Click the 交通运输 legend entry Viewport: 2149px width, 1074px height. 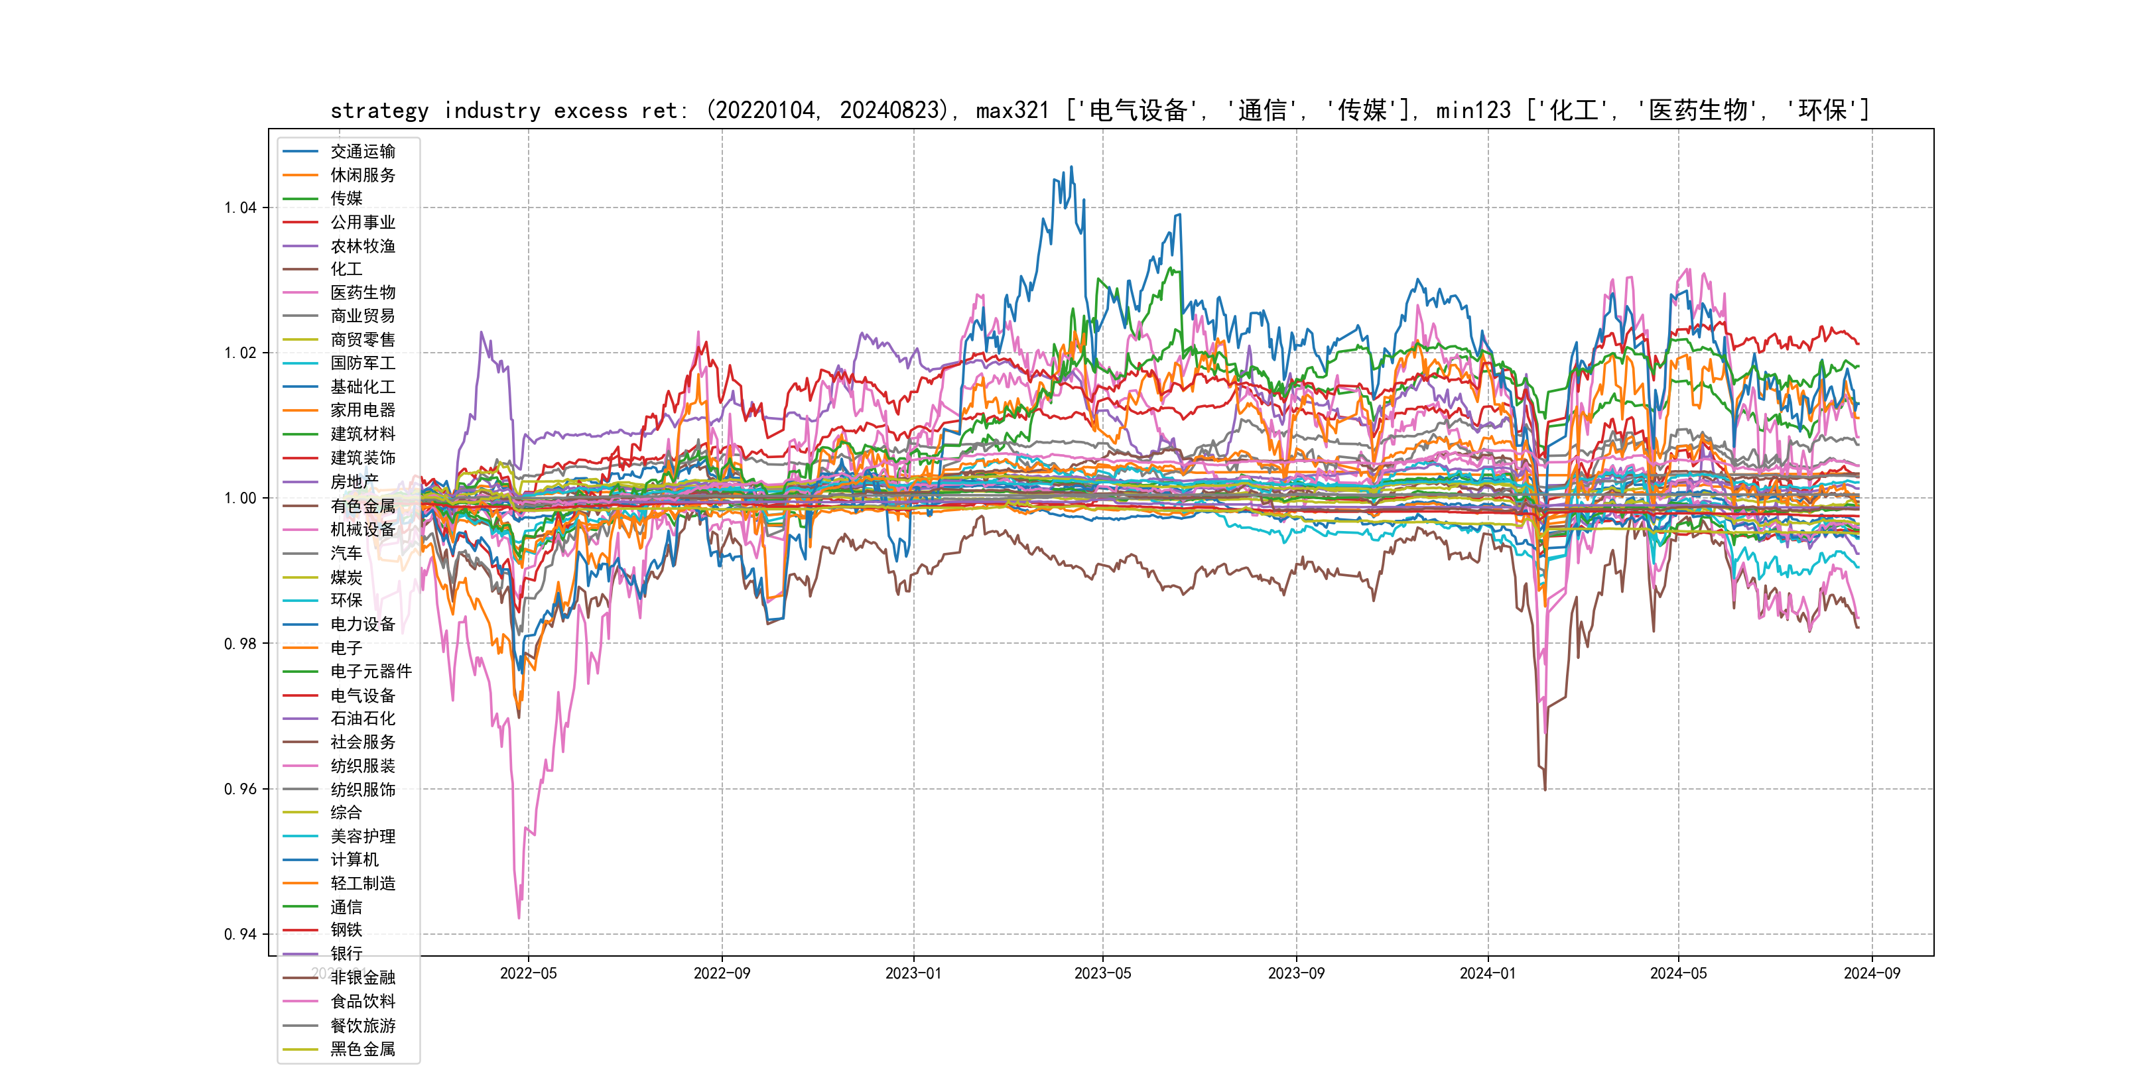tap(362, 152)
